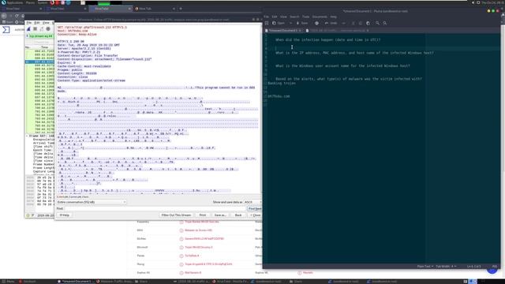Viewport: 505px width, 284px height.
Task: Click the Back button in stream dialog
Action: click(x=238, y=215)
